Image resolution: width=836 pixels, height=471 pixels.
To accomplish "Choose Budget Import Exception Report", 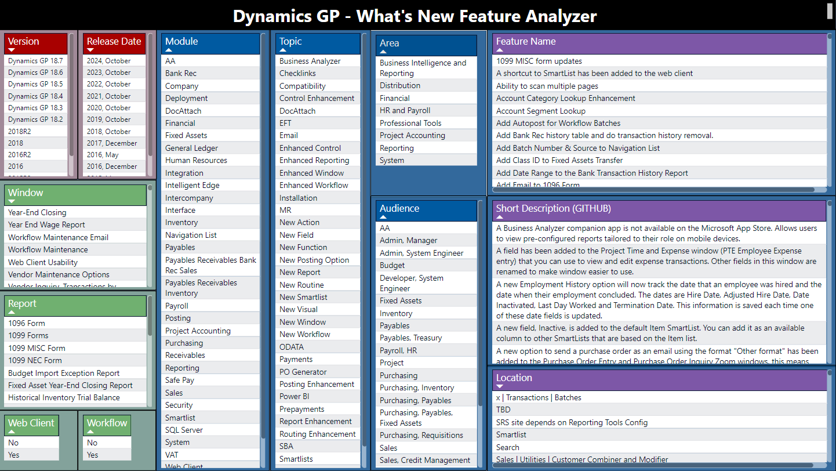I will pyautogui.click(x=75, y=373).
